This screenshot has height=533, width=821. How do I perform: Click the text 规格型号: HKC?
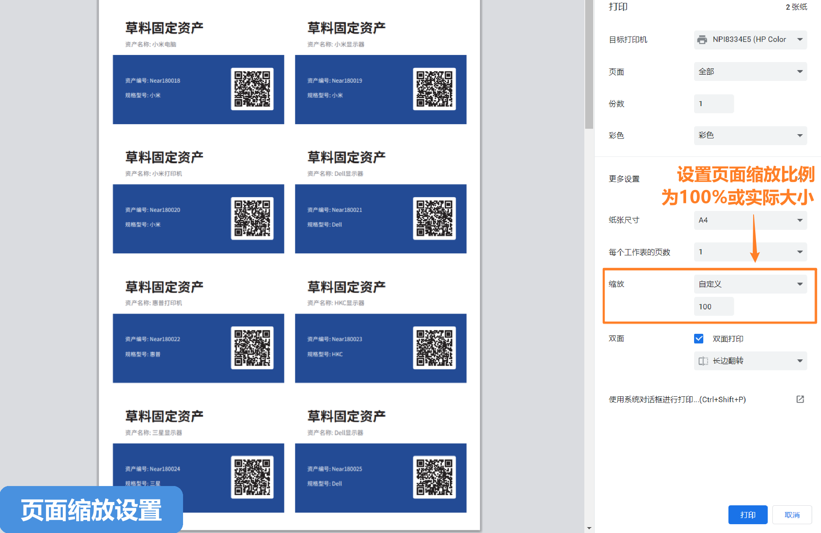[325, 354]
